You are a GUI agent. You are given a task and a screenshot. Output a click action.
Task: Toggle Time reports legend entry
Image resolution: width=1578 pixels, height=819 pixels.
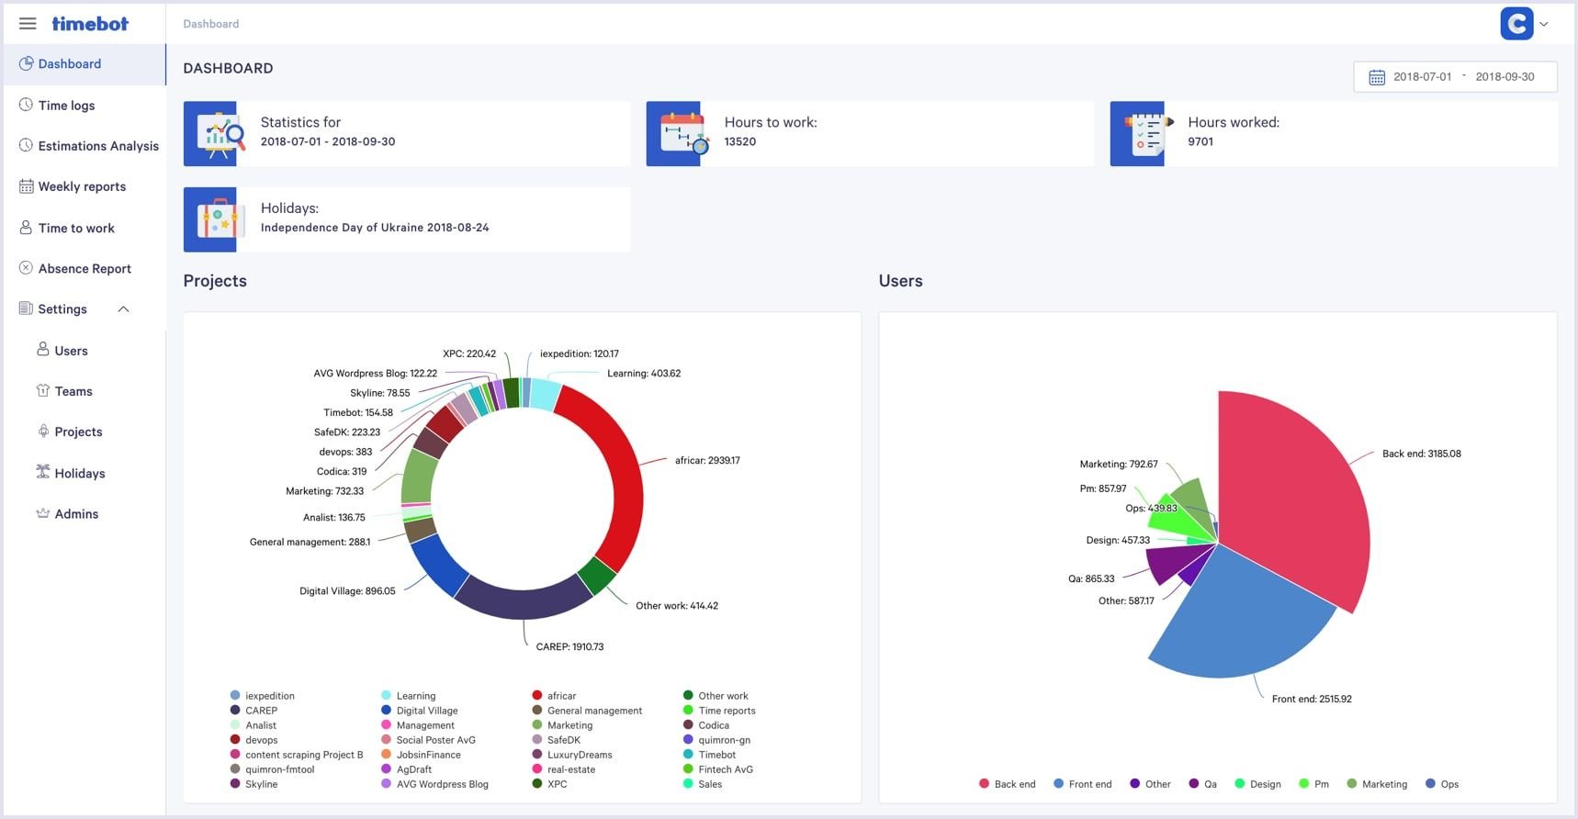[x=719, y=711]
